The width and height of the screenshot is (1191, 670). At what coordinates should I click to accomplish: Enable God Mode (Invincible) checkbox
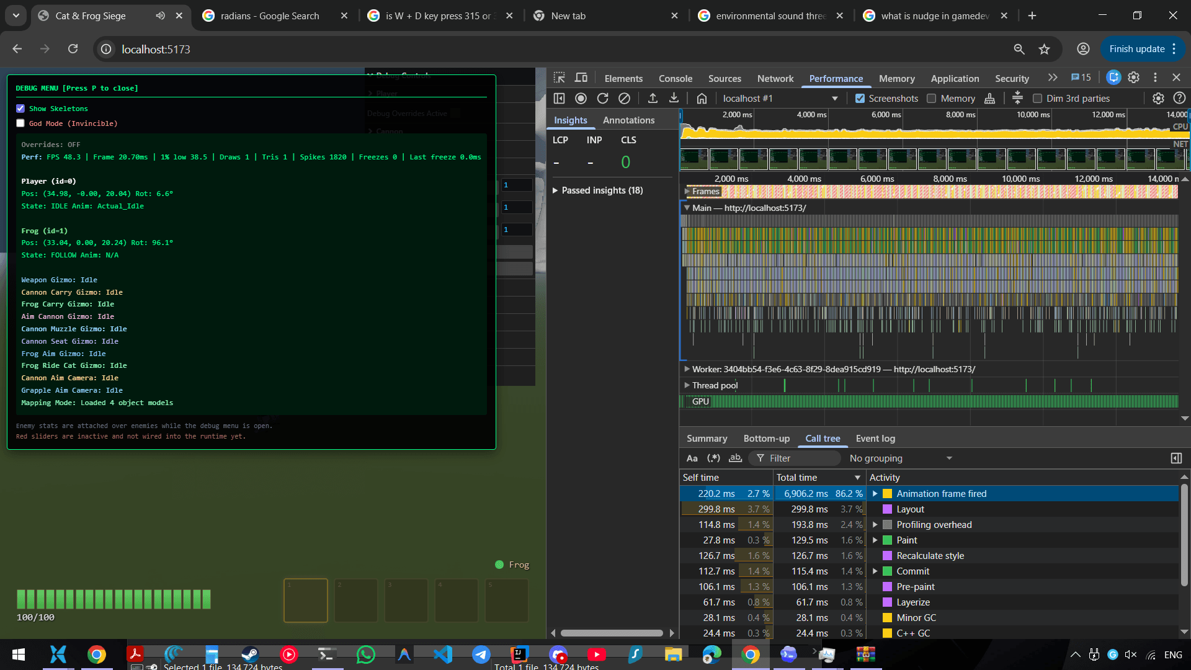(20, 123)
